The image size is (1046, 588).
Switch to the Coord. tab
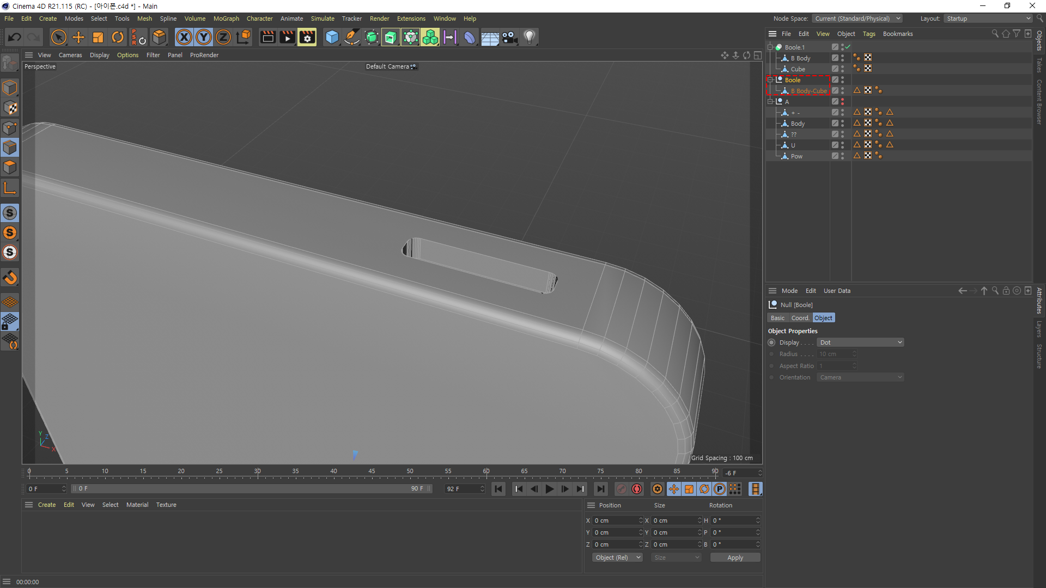tap(800, 318)
